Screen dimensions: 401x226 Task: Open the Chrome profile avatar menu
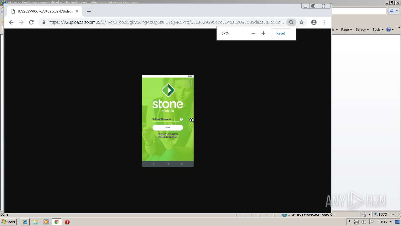[314, 22]
